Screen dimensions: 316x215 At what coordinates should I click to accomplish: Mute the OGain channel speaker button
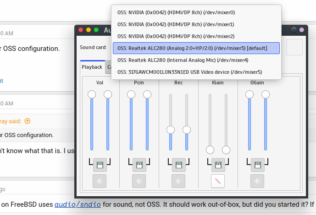coord(257,181)
